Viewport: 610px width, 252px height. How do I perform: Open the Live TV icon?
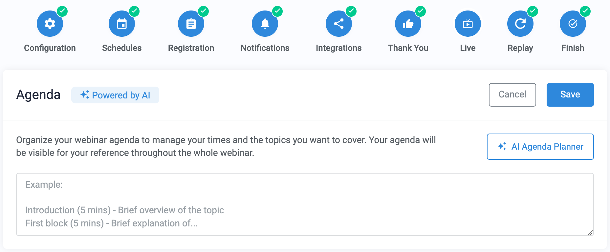[x=468, y=23]
